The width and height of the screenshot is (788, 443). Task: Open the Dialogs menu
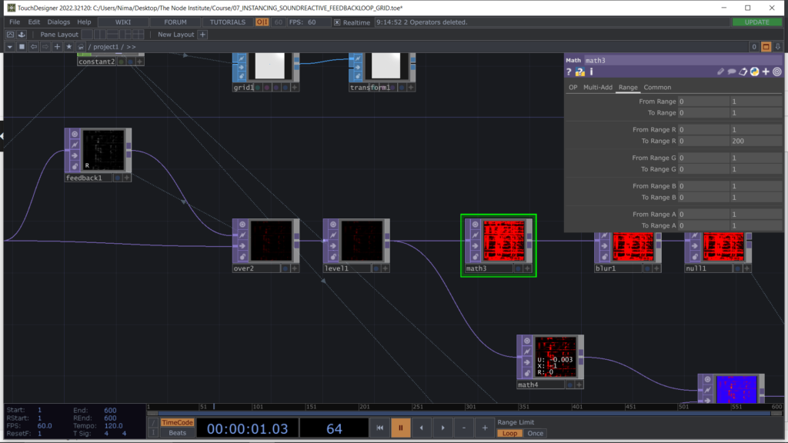[x=58, y=22]
